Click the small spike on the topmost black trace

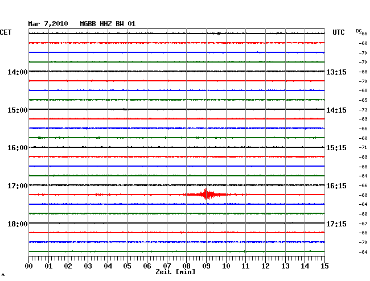pos(219,34)
